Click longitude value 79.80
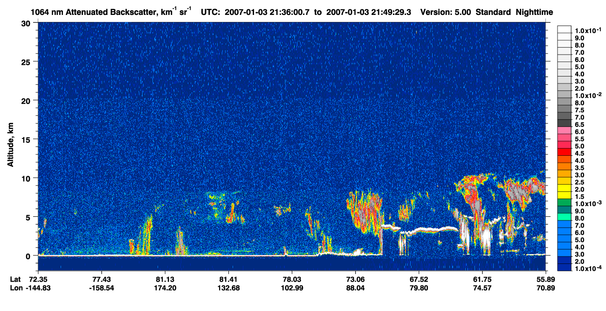606x311 pixels. tap(419, 288)
